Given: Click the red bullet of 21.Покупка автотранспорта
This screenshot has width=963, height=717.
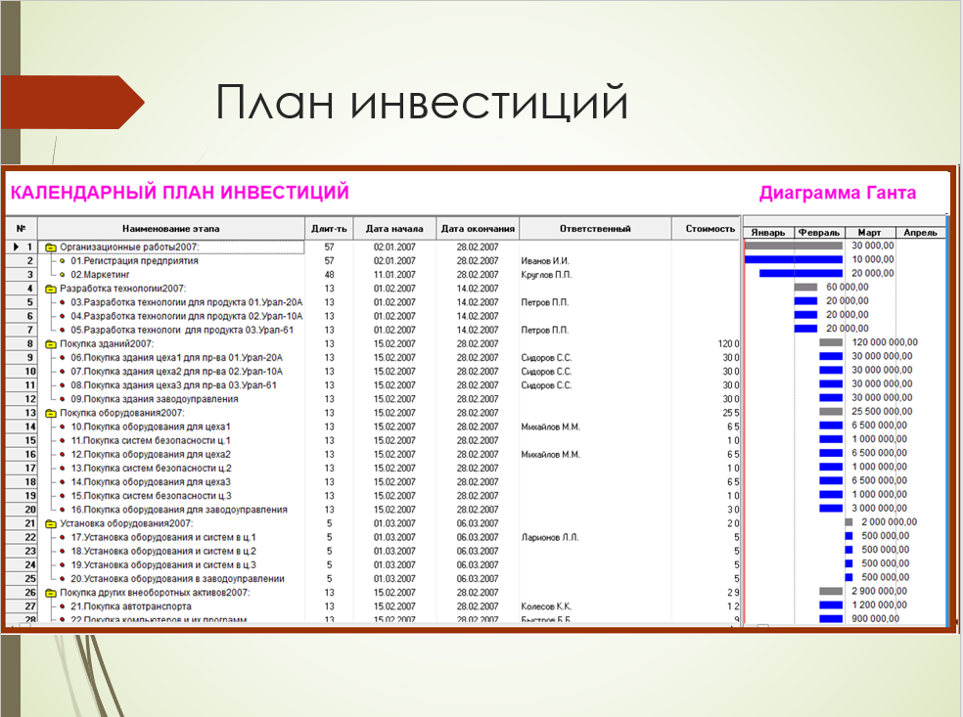Looking at the screenshot, I should tap(63, 606).
